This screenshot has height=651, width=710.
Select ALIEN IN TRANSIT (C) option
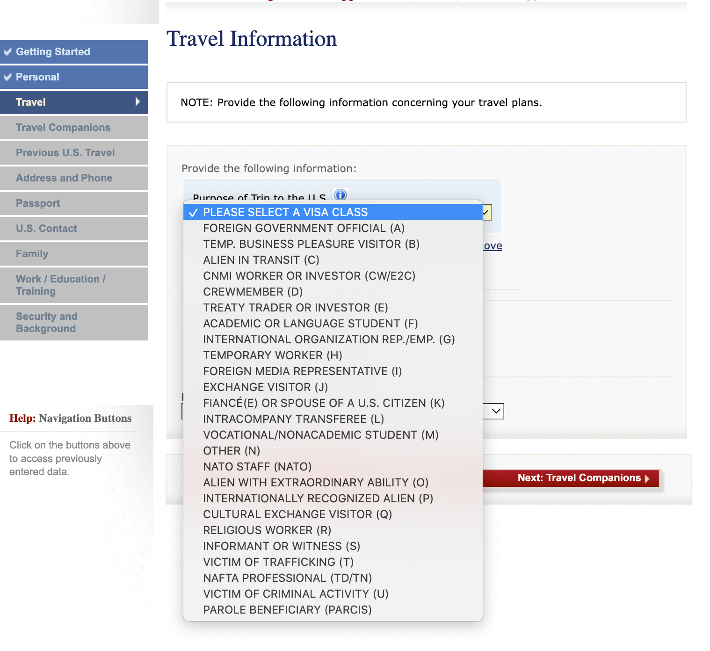(261, 260)
